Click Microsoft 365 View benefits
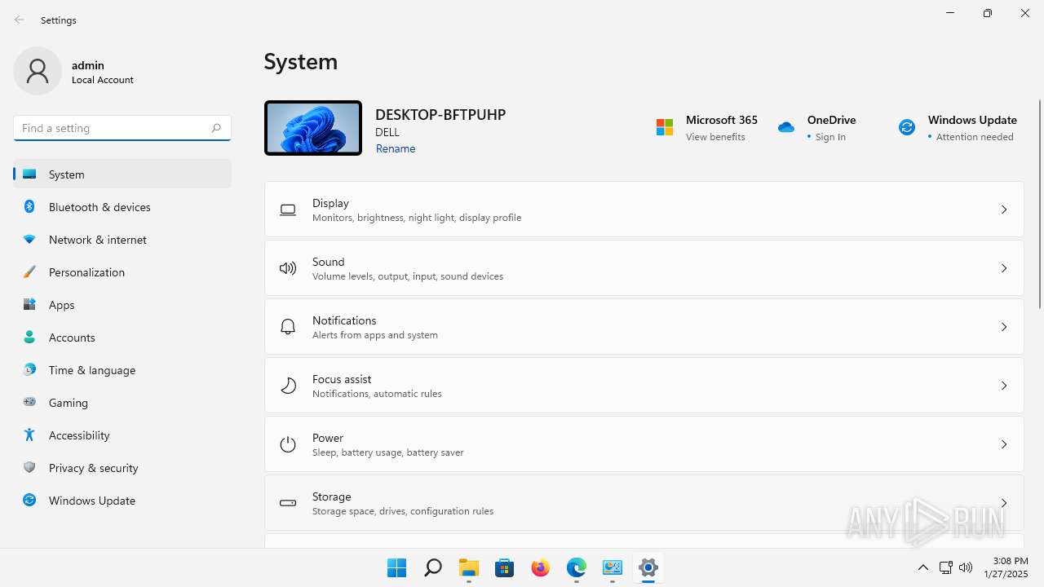 (715, 137)
